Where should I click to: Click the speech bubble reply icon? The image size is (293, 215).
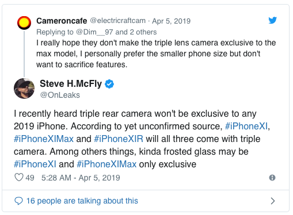pos(18,201)
